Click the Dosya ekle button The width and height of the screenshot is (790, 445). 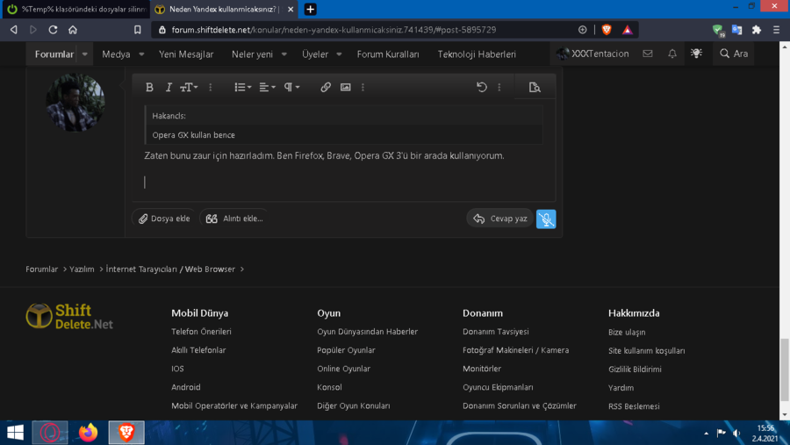(x=163, y=219)
